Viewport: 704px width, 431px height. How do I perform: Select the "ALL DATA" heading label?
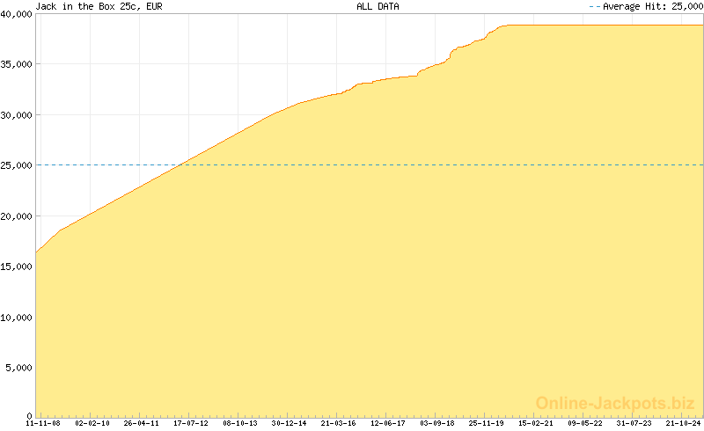click(x=378, y=6)
